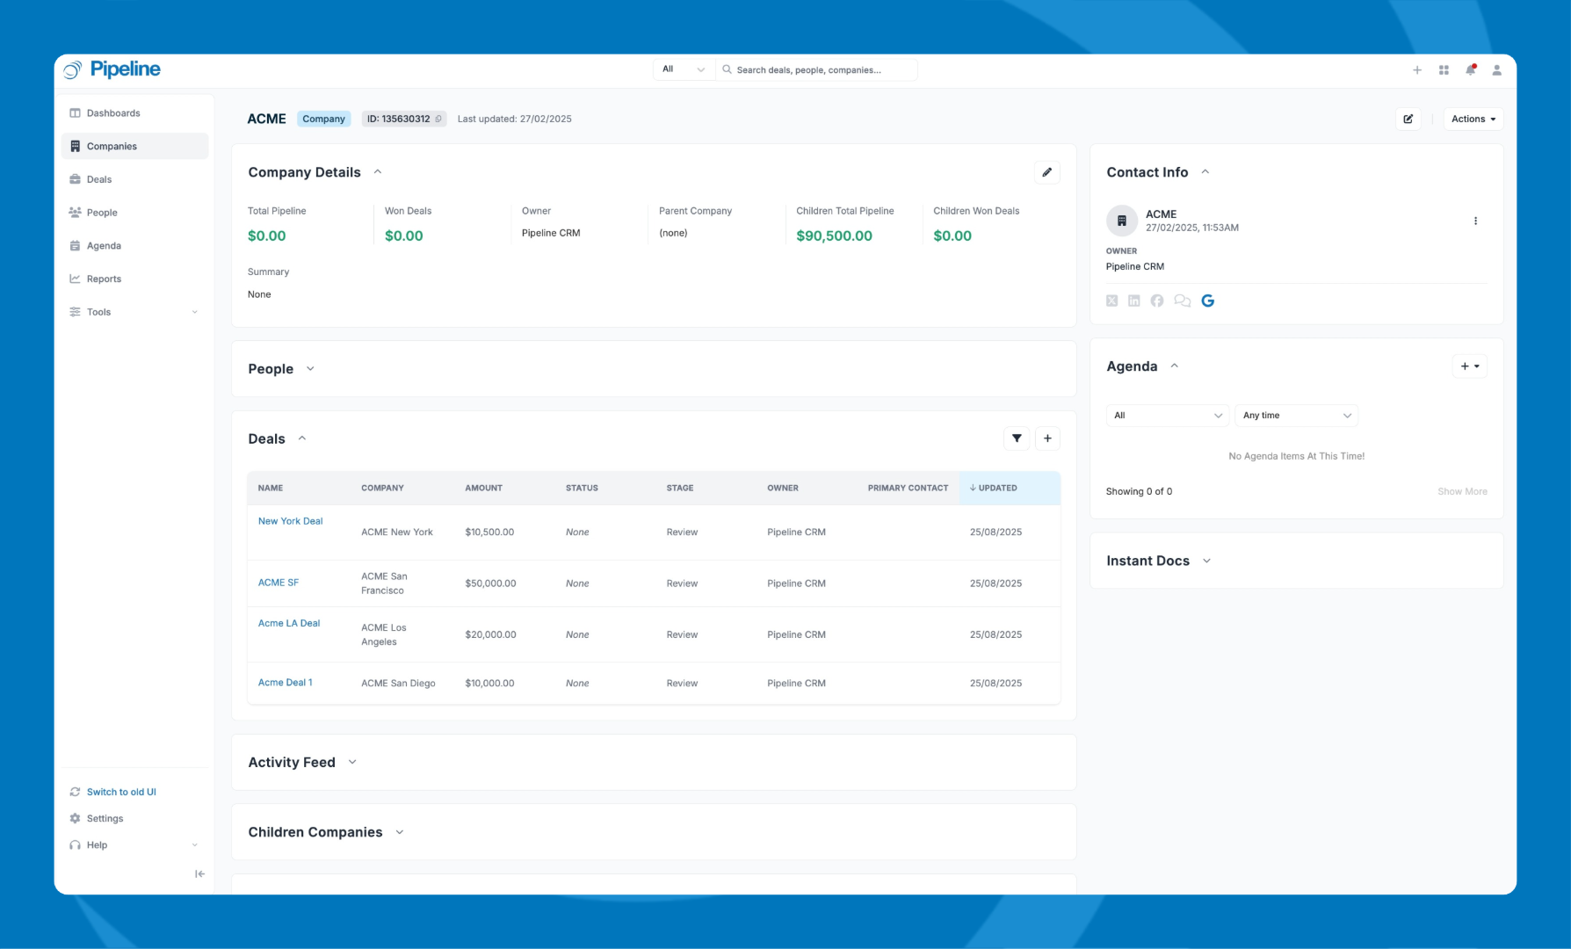Screen dimensions: 1571x949
Task: Copy the company ID icon
Action: point(438,120)
